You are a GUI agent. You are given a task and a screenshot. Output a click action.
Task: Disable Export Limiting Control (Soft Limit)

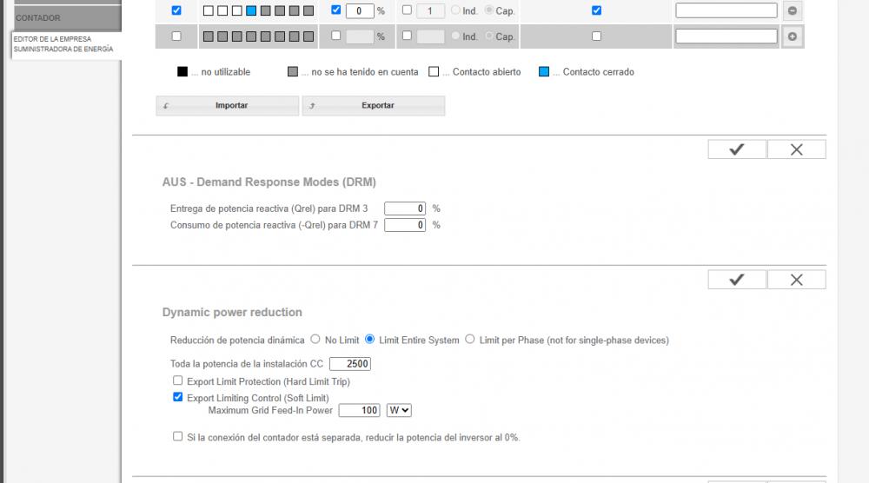(x=177, y=397)
